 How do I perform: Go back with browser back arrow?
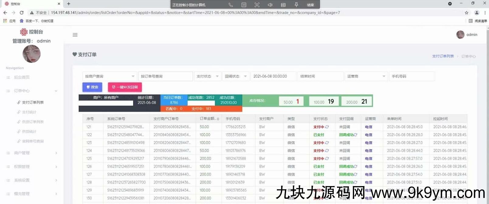5,12
